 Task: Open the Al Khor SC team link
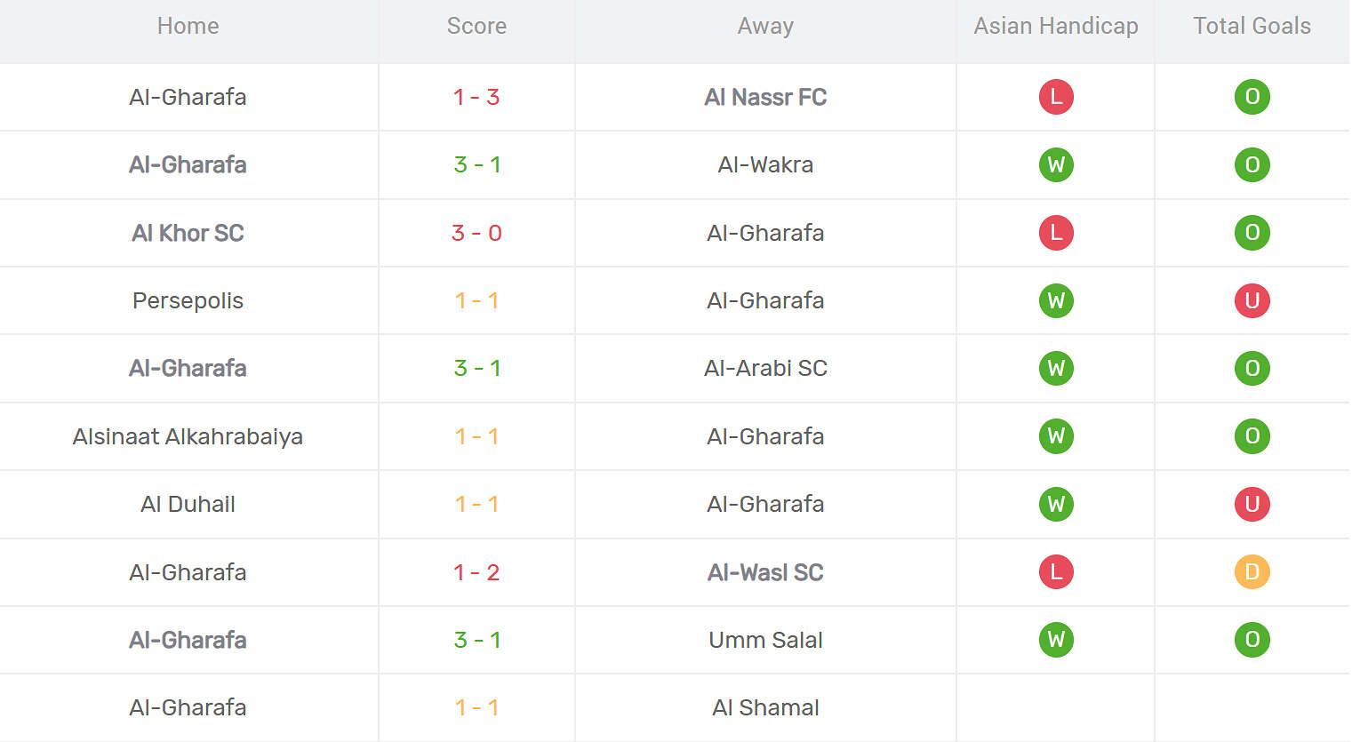click(x=188, y=233)
